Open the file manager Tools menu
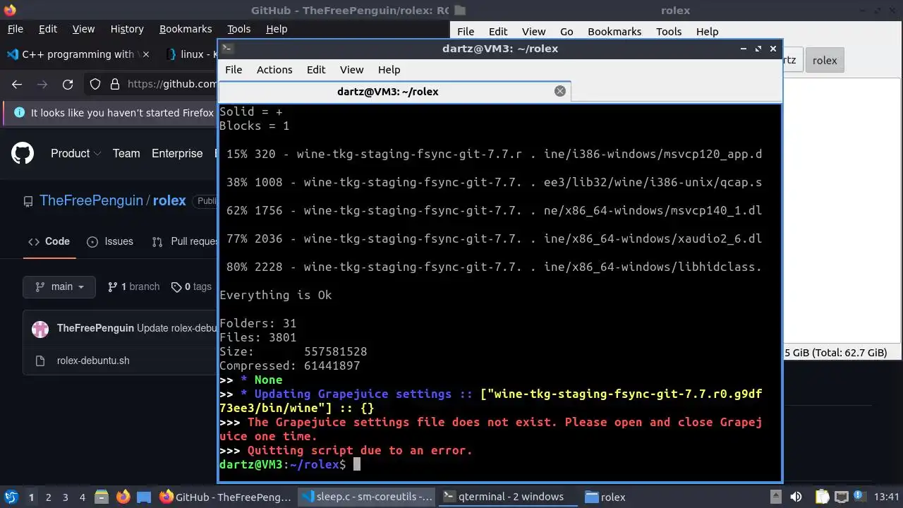 [x=669, y=31]
